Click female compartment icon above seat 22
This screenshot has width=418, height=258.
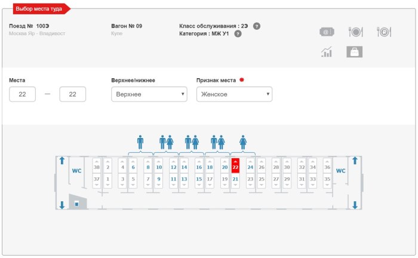tap(243, 142)
